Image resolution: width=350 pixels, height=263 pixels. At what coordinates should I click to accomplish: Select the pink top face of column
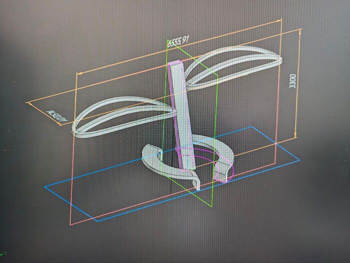(176, 64)
